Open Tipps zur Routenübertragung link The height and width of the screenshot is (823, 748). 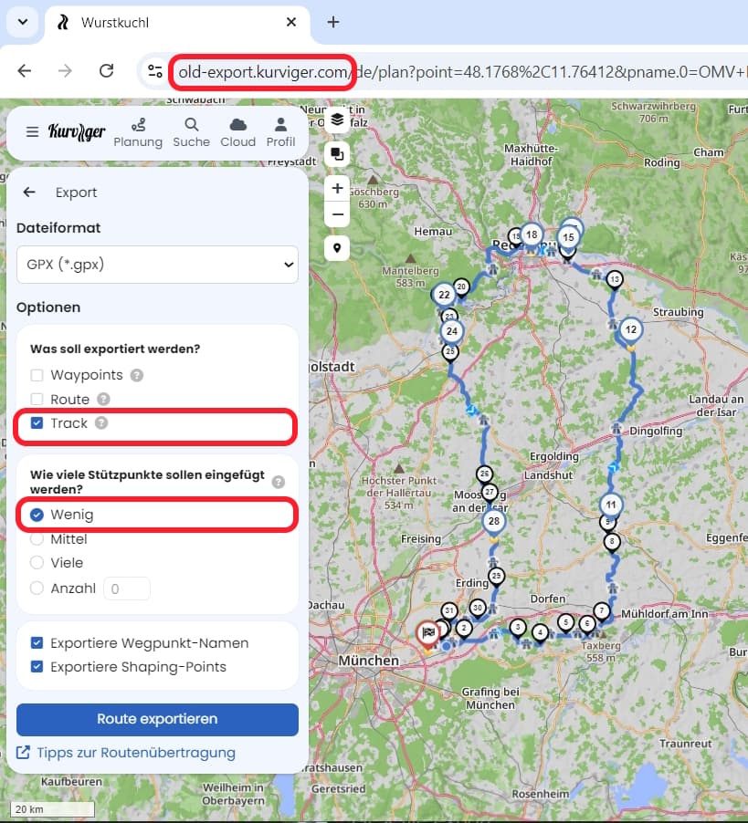coord(135,753)
